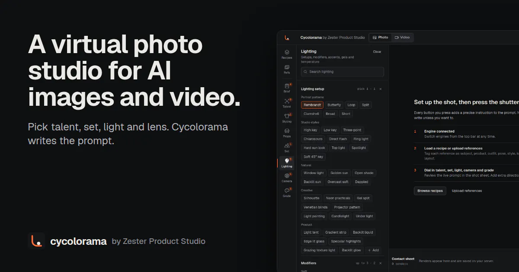Click Clear in the Lighting panel header
The image size is (519, 272).
pyautogui.click(x=377, y=52)
